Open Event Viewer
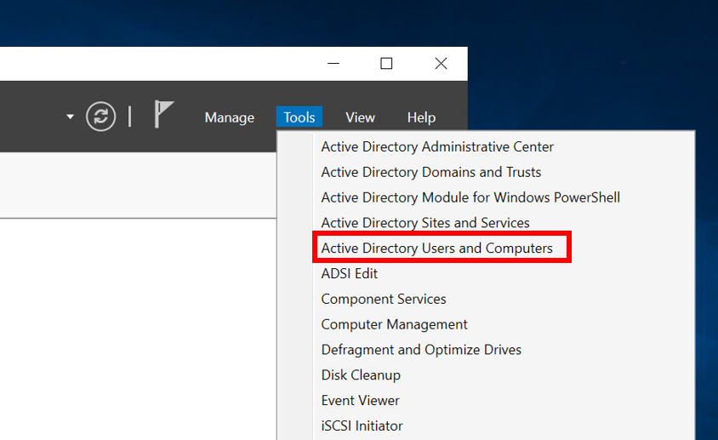Viewport: 718px width, 440px height. coord(360,401)
